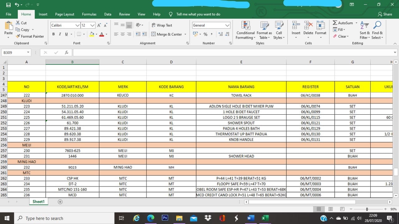Click the AutoSum button
The width and height of the screenshot is (399, 224).
[343, 23]
